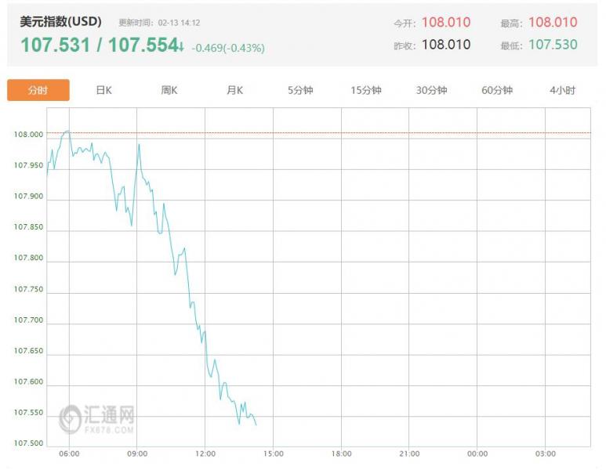Click the 最高 high price value
The width and height of the screenshot is (606, 470).
point(553,23)
